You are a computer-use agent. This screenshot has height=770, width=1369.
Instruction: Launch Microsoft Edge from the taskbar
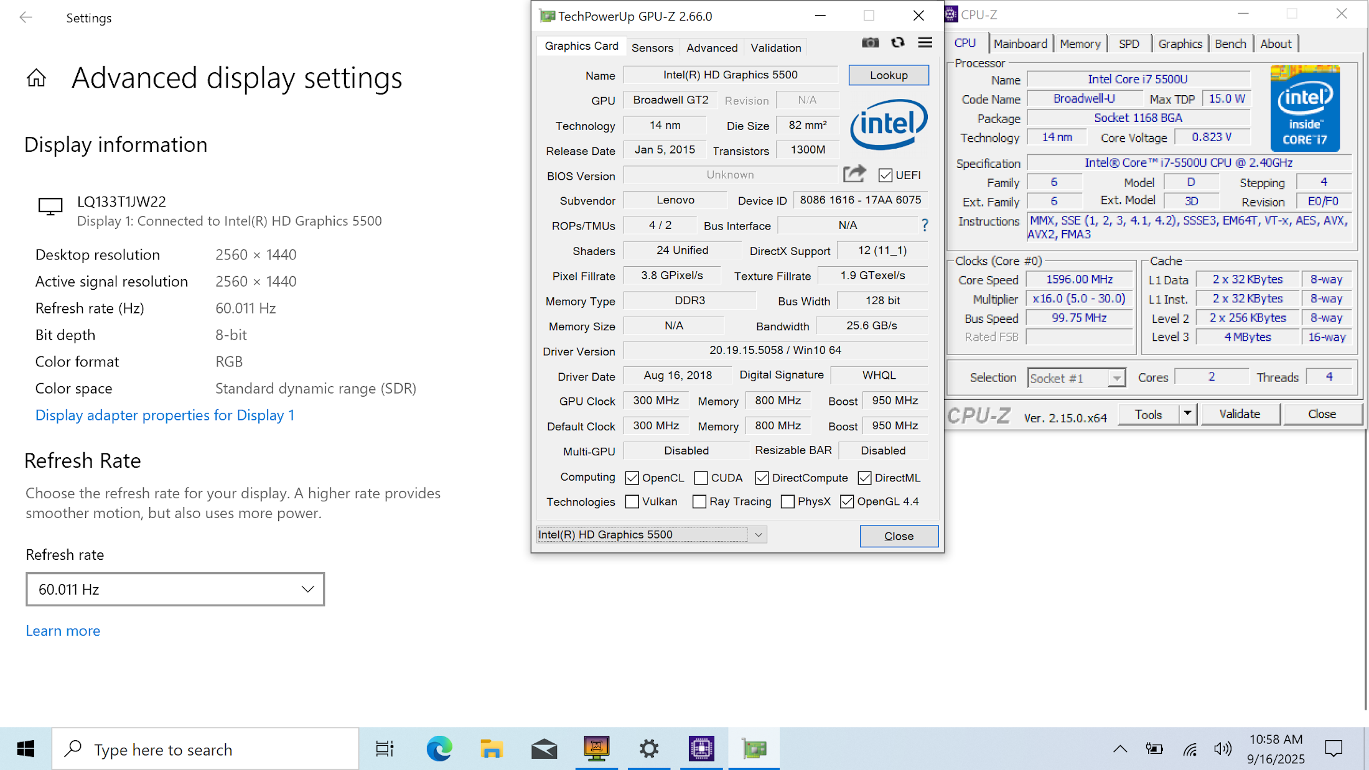(439, 749)
